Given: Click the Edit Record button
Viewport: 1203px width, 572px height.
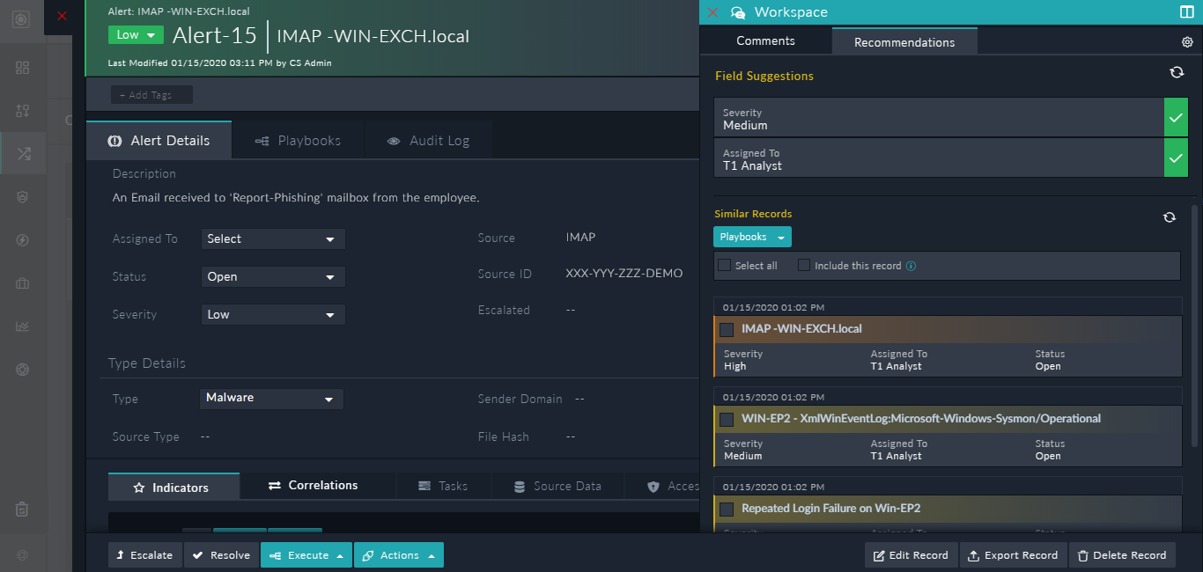Looking at the screenshot, I should (911, 555).
